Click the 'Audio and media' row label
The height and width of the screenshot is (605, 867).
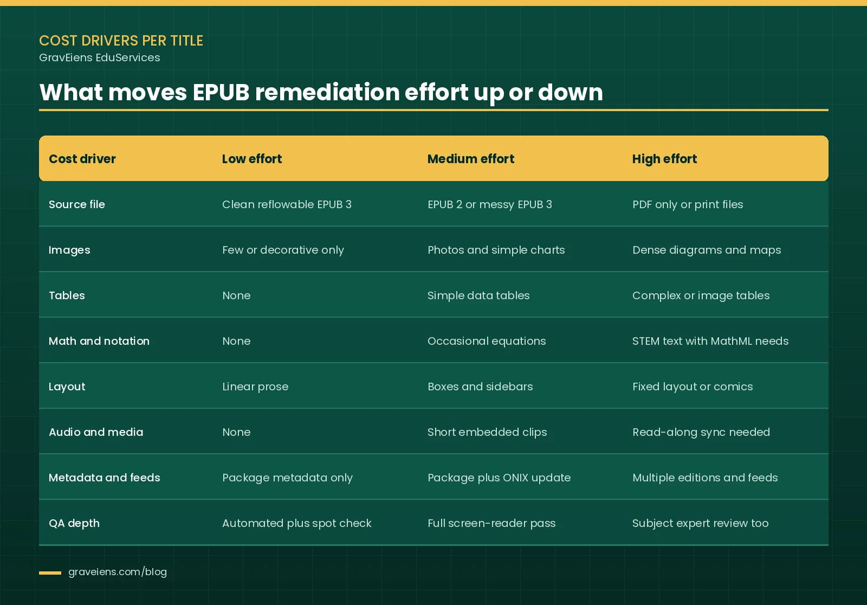[96, 432]
